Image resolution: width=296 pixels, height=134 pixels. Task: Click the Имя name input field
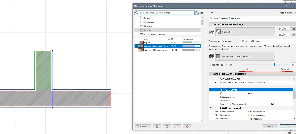[253, 18]
